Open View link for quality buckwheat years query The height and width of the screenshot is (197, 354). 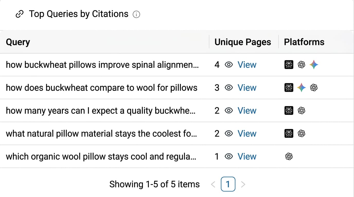click(x=247, y=111)
